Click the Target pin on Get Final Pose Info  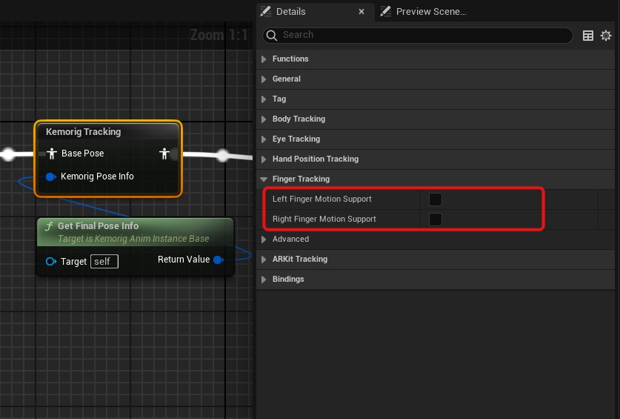50,261
